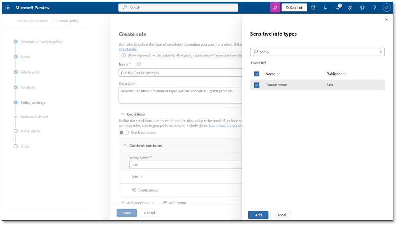Screen dimensions: 398x226
Task: Open the Help question mark
Action: click(x=374, y=8)
